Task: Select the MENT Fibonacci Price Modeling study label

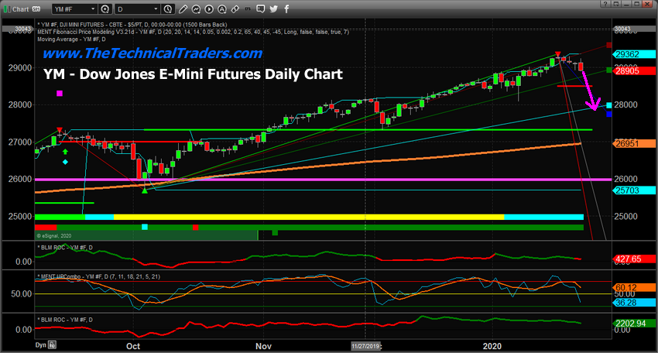Action: click(x=193, y=32)
